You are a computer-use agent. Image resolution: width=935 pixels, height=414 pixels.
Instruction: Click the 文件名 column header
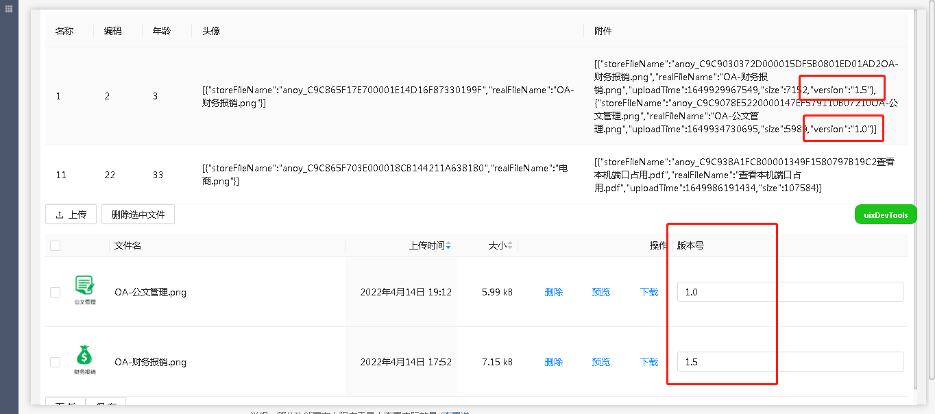point(128,245)
